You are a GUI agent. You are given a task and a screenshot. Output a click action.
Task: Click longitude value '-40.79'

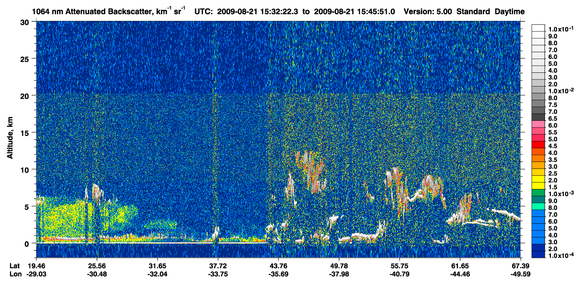[400, 274]
